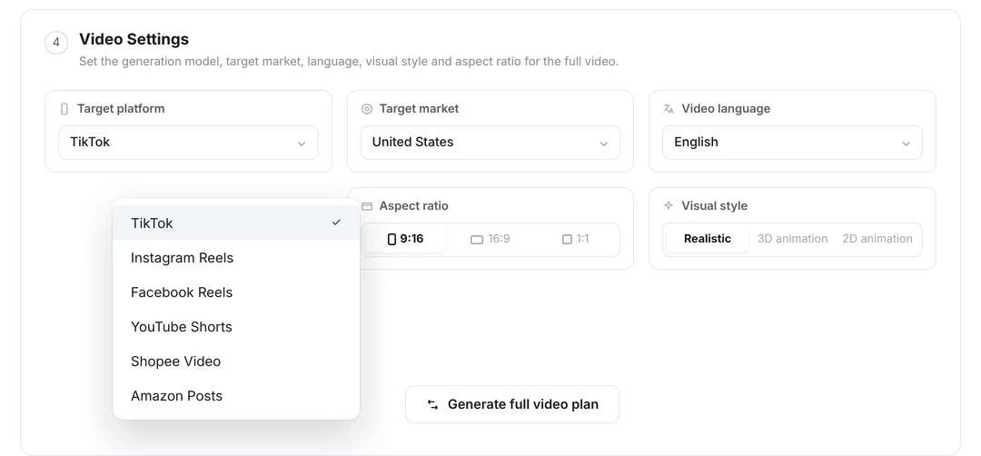Click the chevron in Target platform field
Image resolution: width=981 pixels, height=456 pixels.
302,144
